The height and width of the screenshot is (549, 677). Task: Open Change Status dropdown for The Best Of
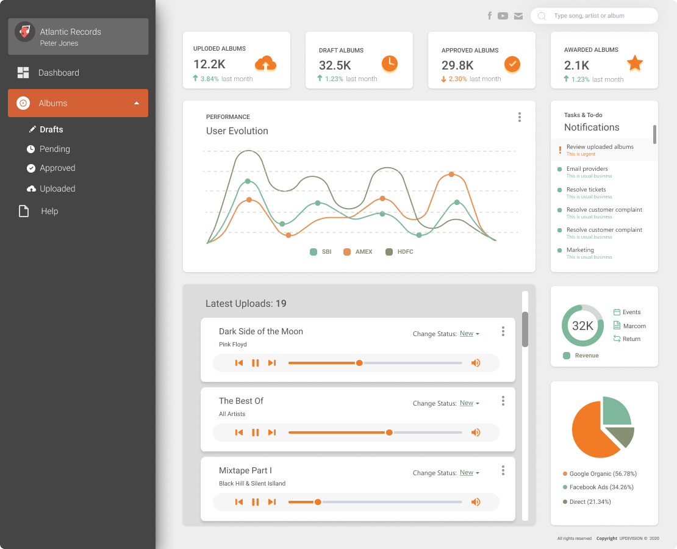pyautogui.click(x=469, y=403)
